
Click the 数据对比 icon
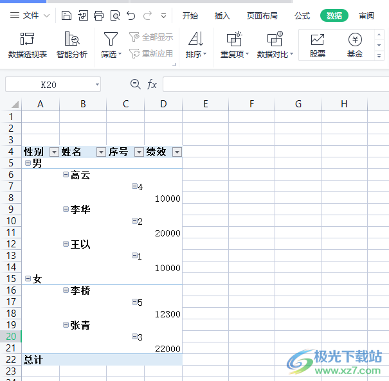click(275, 39)
